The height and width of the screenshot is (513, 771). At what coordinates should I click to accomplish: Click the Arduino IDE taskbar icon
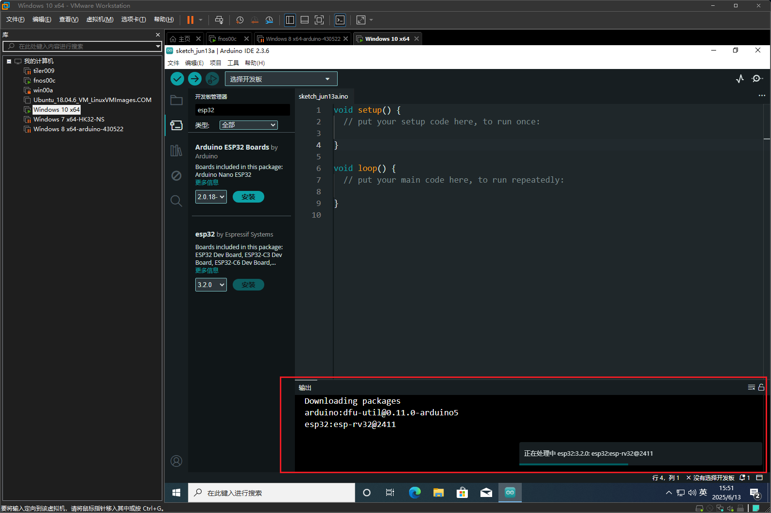[510, 493]
